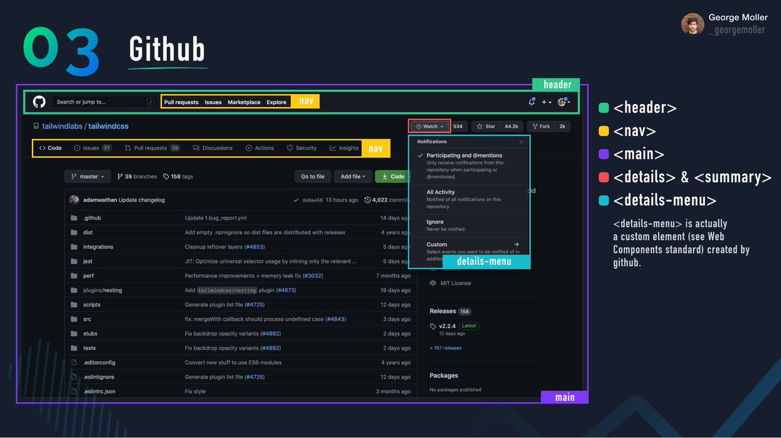Click the folder icon for tests
The image size is (781, 438).
[74, 348]
